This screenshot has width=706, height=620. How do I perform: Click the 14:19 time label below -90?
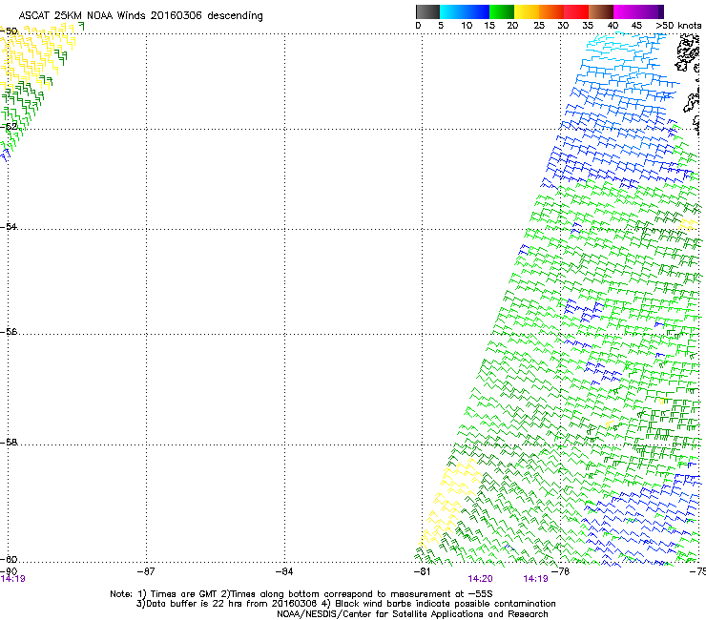coord(12,579)
